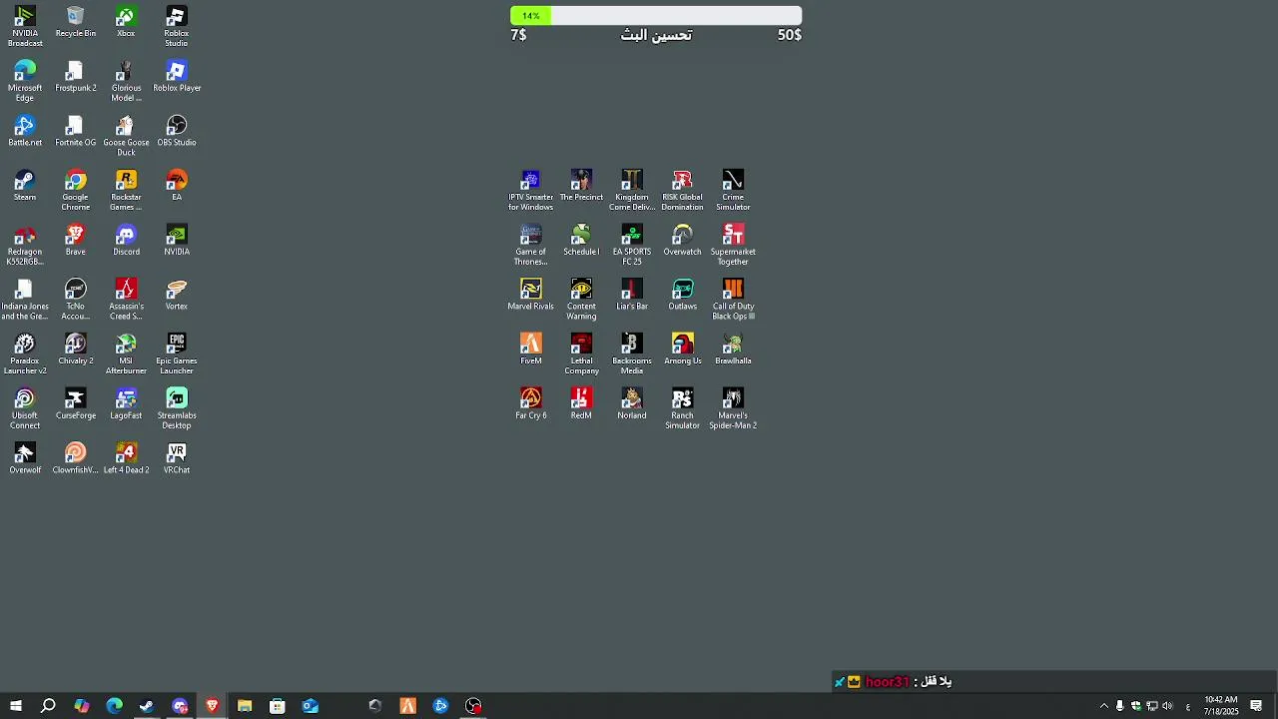Select the VRChat desktop shortcut
Image resolution: width=1278 pixels, height=719 pixels.
[177, 458]
